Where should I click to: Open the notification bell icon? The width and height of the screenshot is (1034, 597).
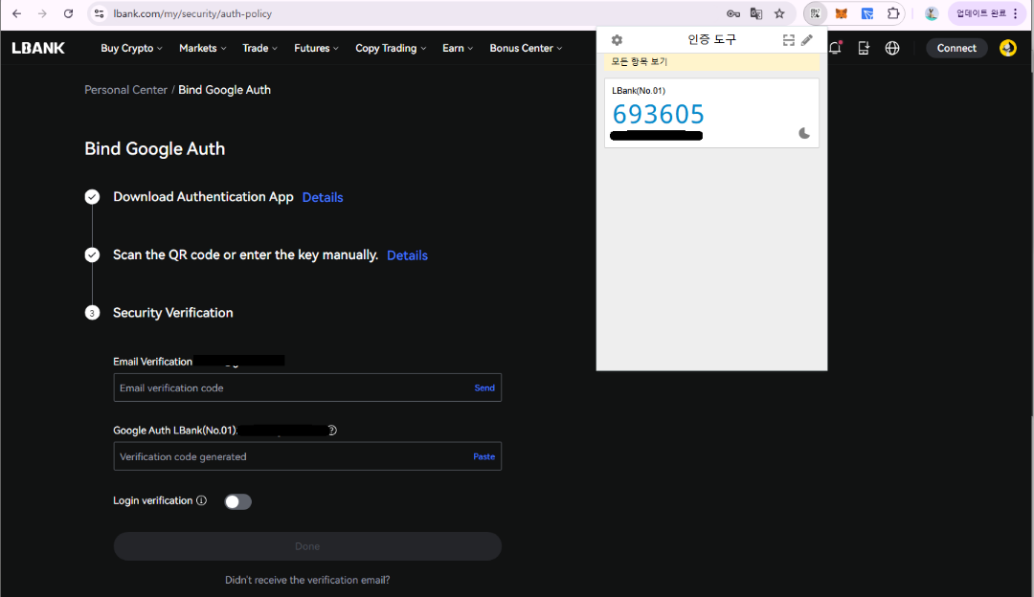(836, 48)
